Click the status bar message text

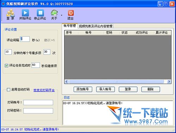(x=30, y=129)
